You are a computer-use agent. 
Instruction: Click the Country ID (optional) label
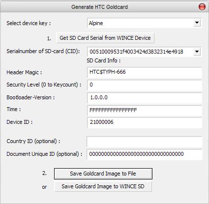coord(33,141)
